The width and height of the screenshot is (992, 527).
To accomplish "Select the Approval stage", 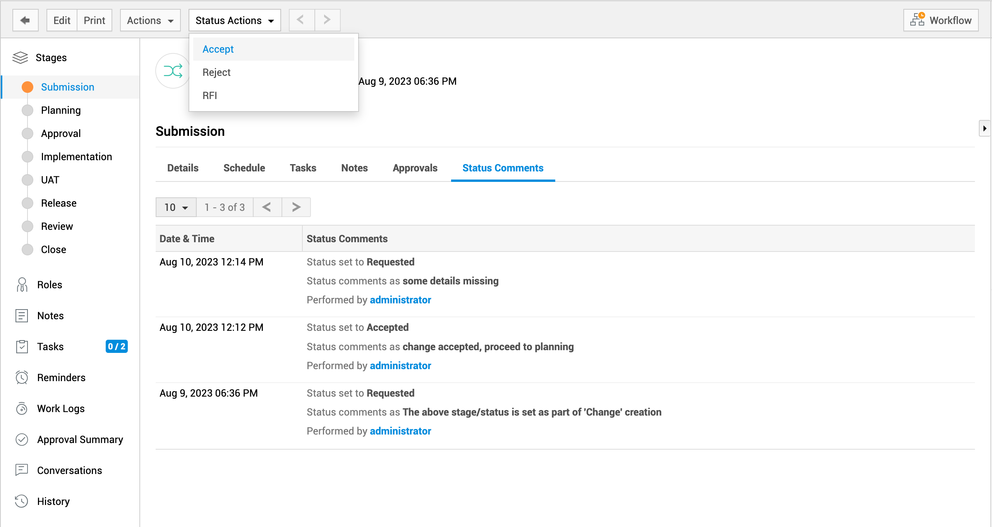I will [x=70, y=133].
